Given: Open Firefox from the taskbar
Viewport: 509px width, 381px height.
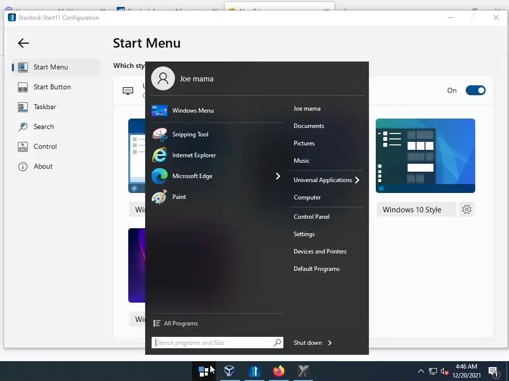Looking at the screenshot, I should tap(278, 371).
